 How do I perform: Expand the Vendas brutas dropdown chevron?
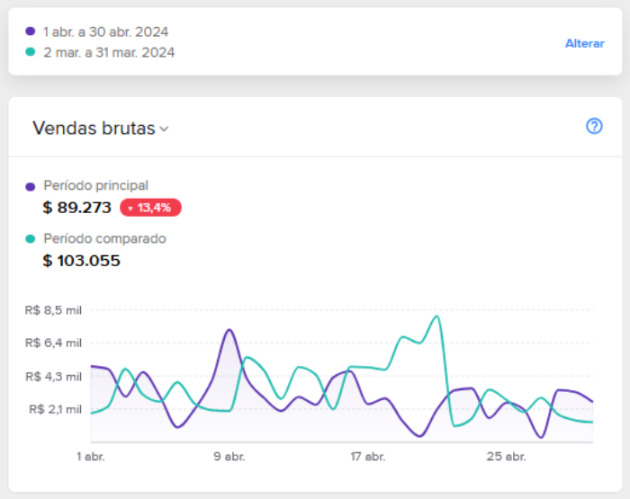pos(164,129)
